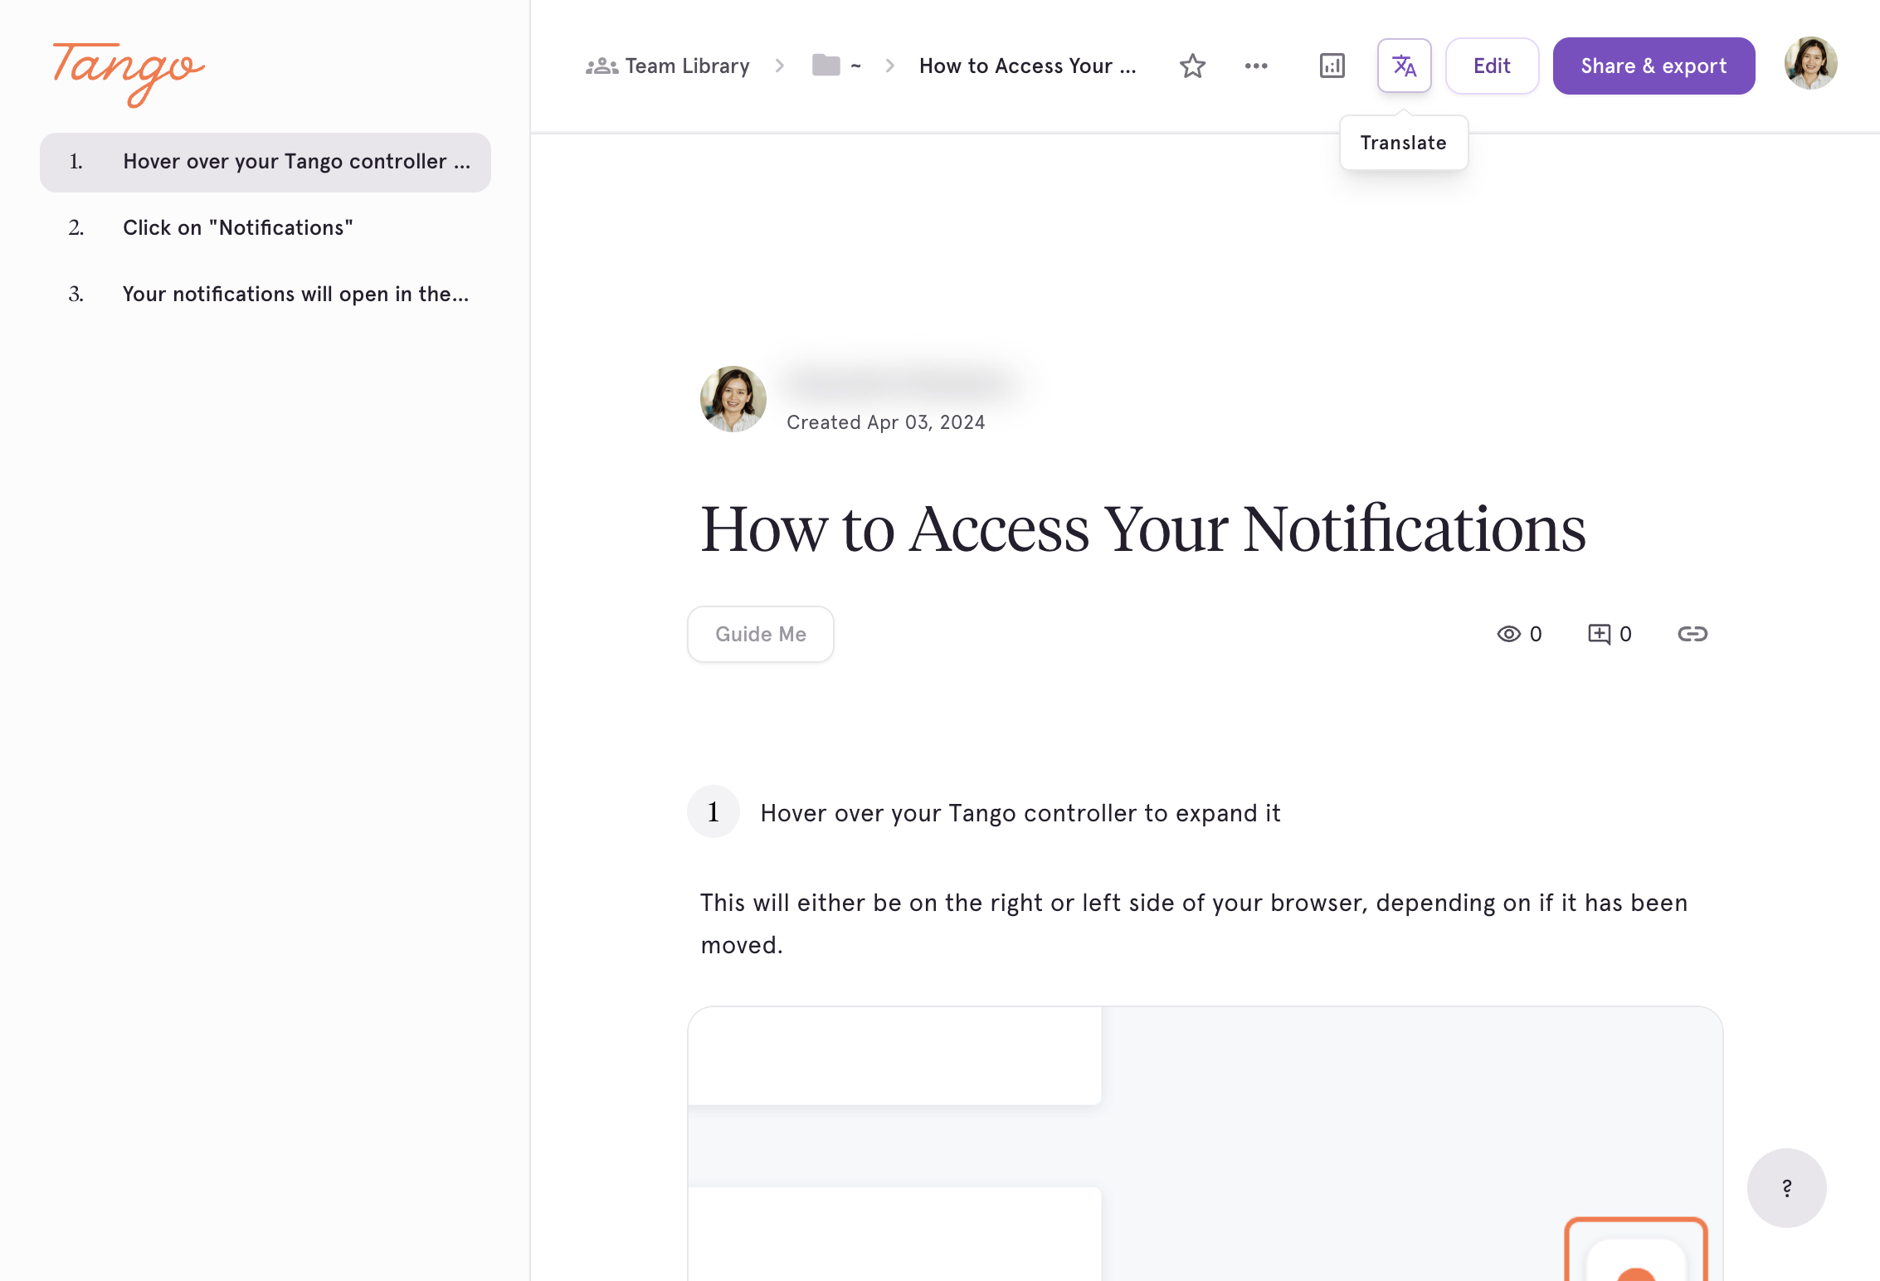Open the comments icon
Screen dimensions: 1880x1281
tap(1599, 634)
